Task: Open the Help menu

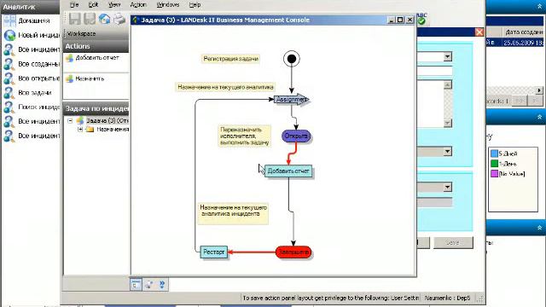Action: pyautogui.click(x=195, y=5)
